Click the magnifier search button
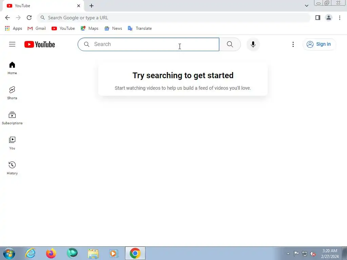The image size is (347, 260). click(x=230, y=44)
